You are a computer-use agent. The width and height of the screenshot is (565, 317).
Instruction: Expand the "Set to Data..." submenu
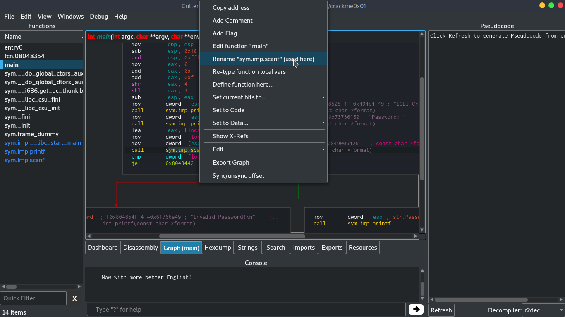coord(230,123)
